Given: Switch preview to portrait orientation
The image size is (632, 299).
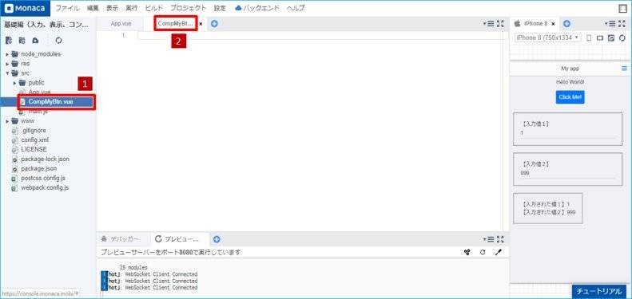Looking at the screenshot, I should click(x=589, y=37).
